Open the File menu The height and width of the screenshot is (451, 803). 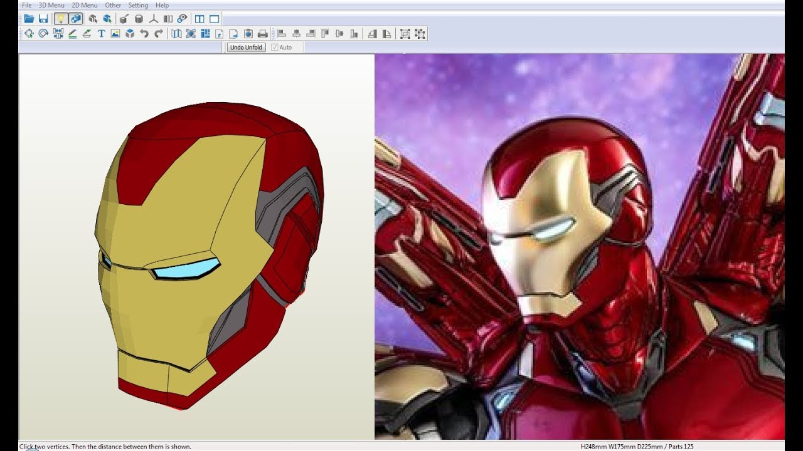pyautogui.click(x=26, y=5)
